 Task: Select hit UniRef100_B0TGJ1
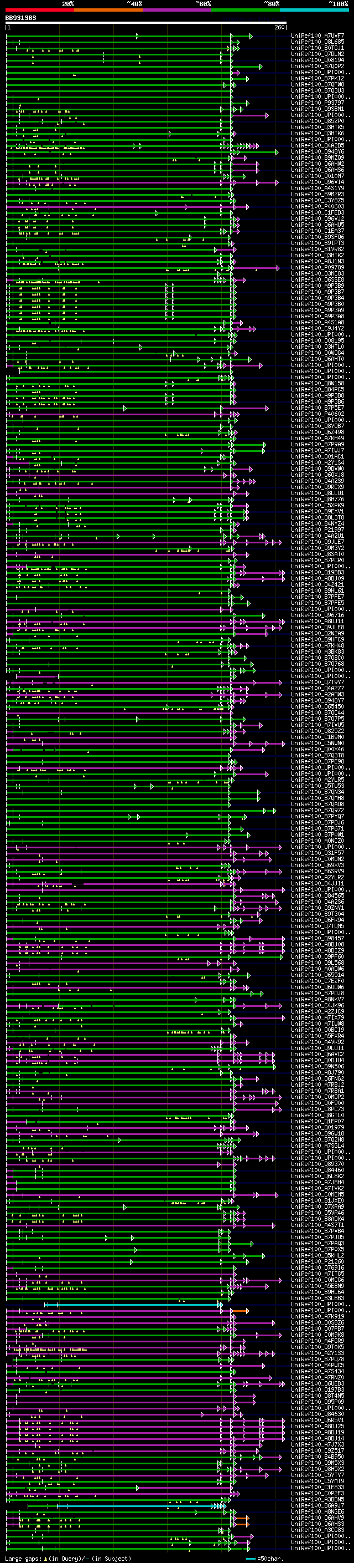point(317,48)
